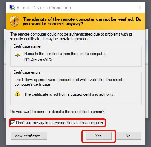Click the yellow triangle certificate error icon

tap(17, 94)
